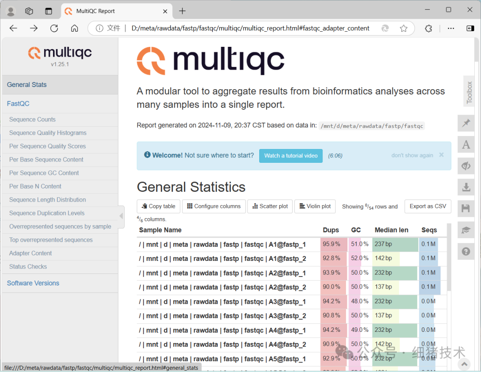Open the Save settings floppy disk icon

pyautogui.click(x=466, y=208)
